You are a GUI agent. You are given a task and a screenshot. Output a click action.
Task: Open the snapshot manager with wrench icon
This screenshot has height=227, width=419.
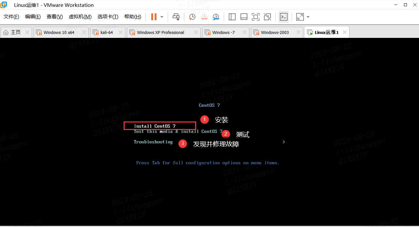tap(216, 17)
